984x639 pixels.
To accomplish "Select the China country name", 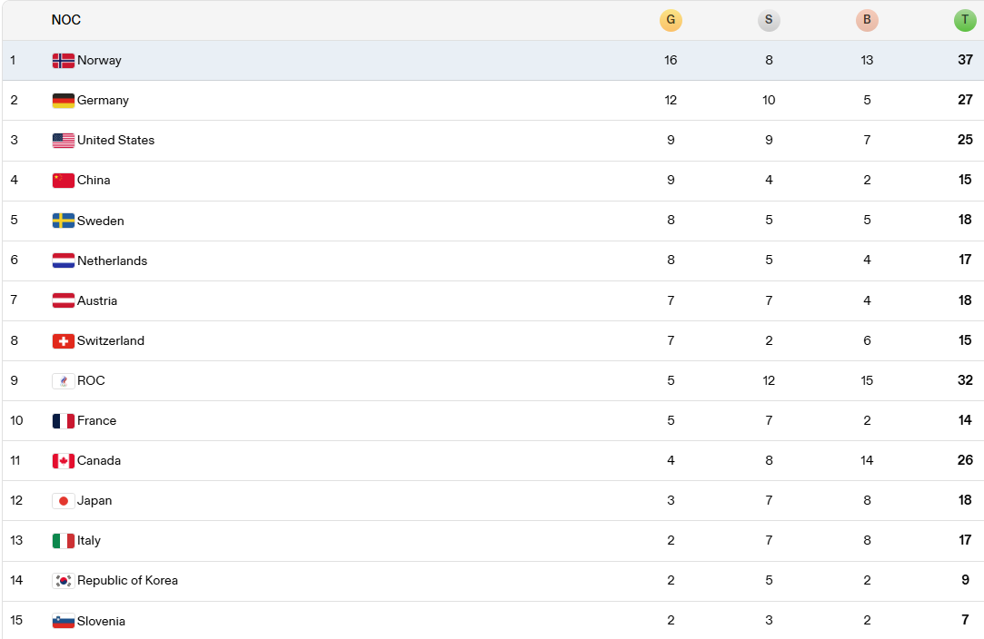I will pos(94,180).
